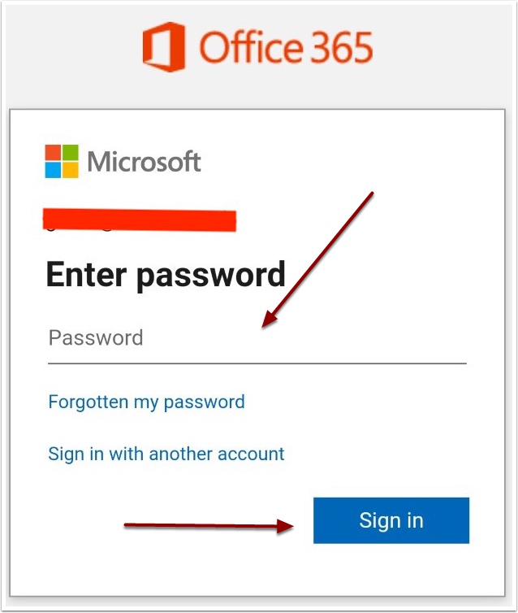The width and height of the screenshot is (518, 613).
Task: Click the green square in Microsoft logo
Action: [x=71, y=153]
